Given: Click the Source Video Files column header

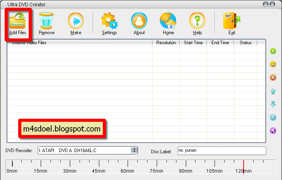Looking at the screenshot, I should pyautogui.click(x=80, y=43).
